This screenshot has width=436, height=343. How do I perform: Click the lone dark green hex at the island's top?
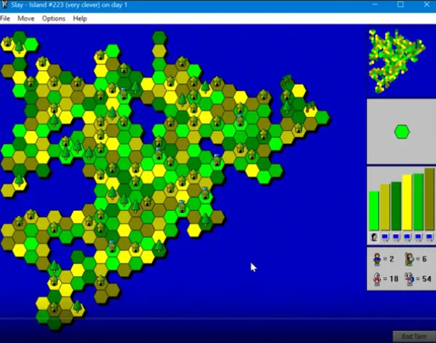tap(159, 38)
